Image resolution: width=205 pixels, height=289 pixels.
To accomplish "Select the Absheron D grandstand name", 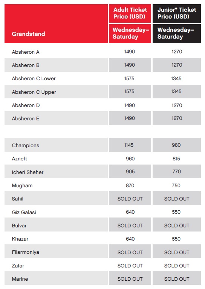I will click(x=26, y=106).
